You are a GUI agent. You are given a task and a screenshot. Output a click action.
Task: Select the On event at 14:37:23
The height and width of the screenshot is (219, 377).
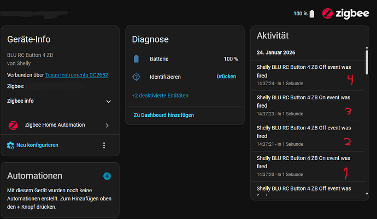coord(303,104)
